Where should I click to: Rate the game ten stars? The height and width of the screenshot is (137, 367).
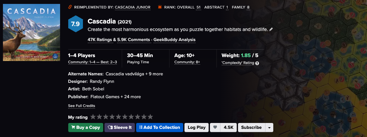150,117
